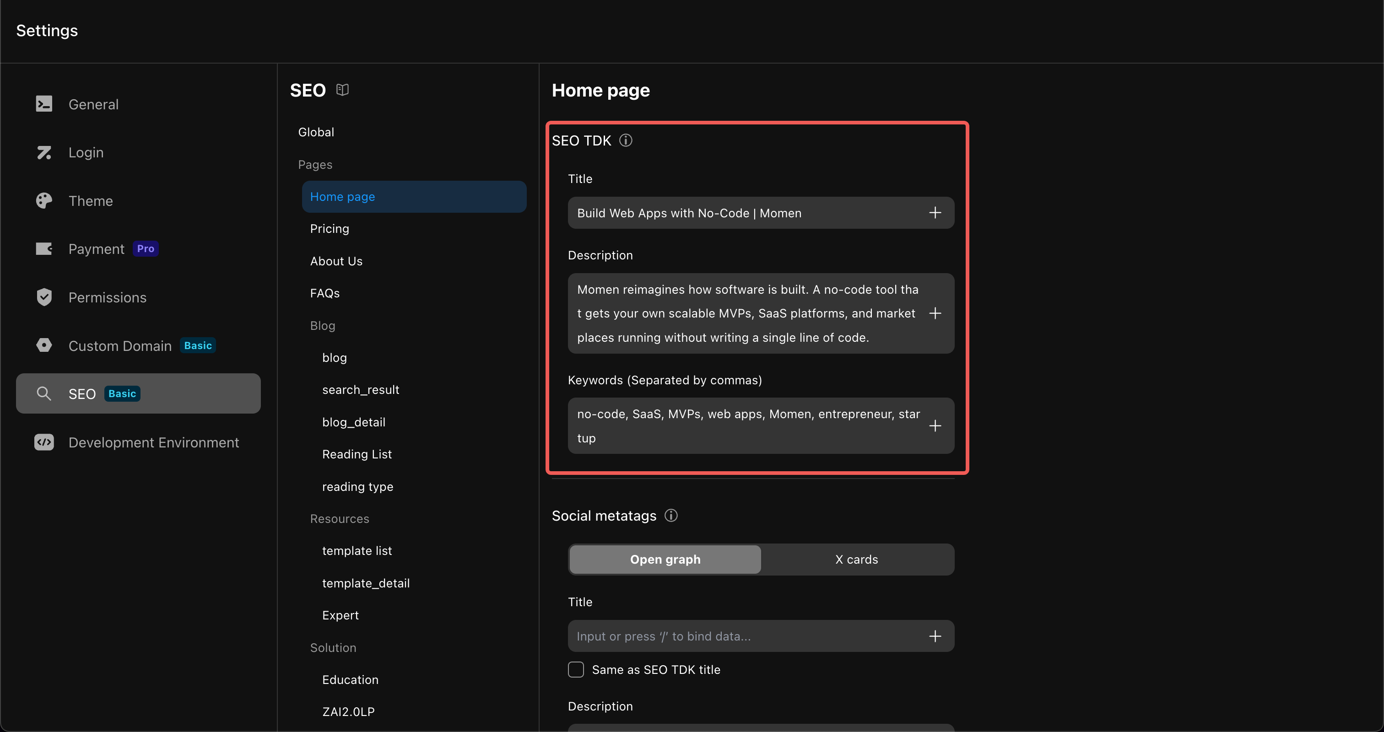Click the General terminal icon
This screenshot has width=1384, height=732.
44,104
